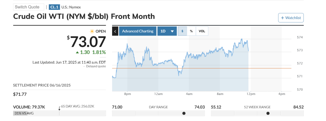
Task: Collapse chart with left chevron icon
Action: tap(115, 31)
